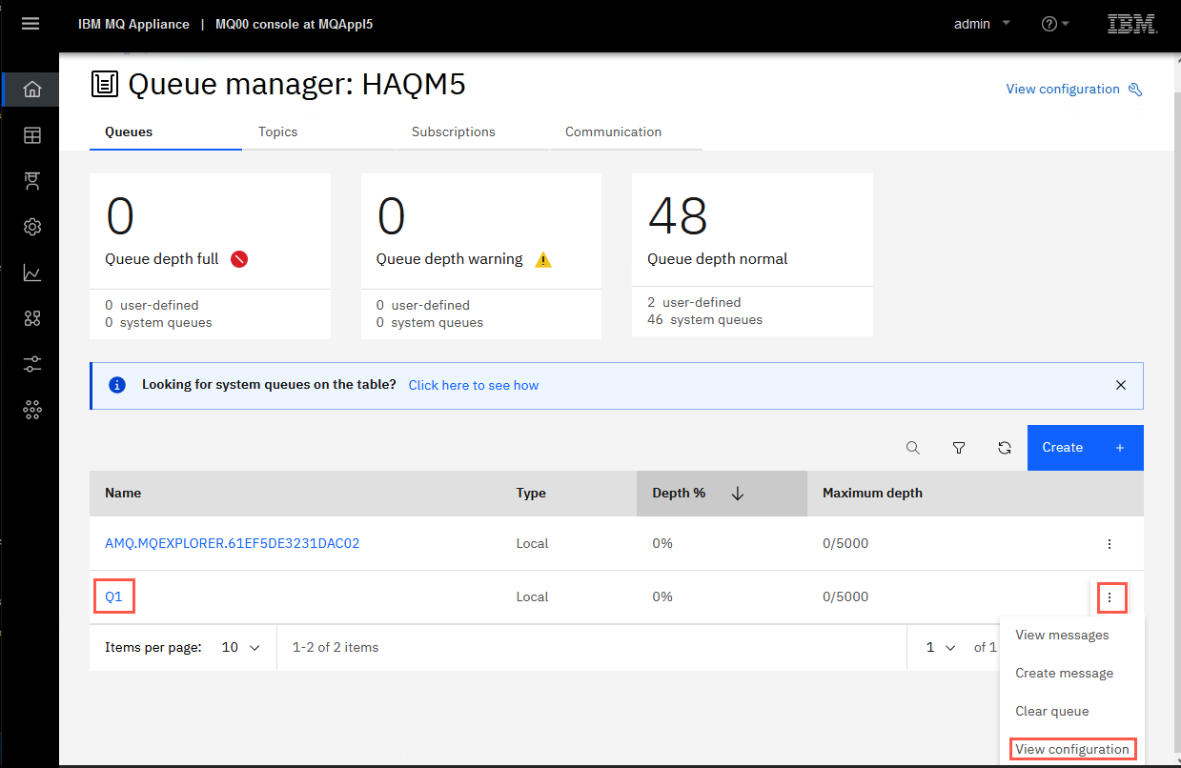Open the table/dashboard sidebar icon
Viewport: 1181px width, 768px height.
(x=32, y=135)
